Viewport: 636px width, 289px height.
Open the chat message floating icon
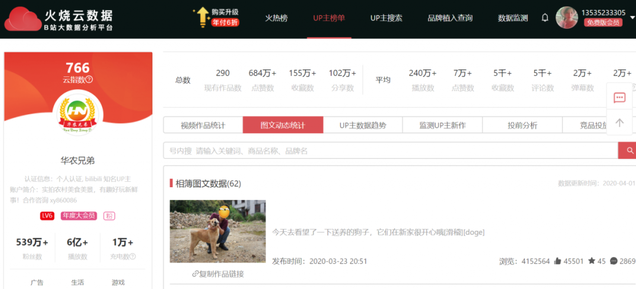tap(619, 98)
